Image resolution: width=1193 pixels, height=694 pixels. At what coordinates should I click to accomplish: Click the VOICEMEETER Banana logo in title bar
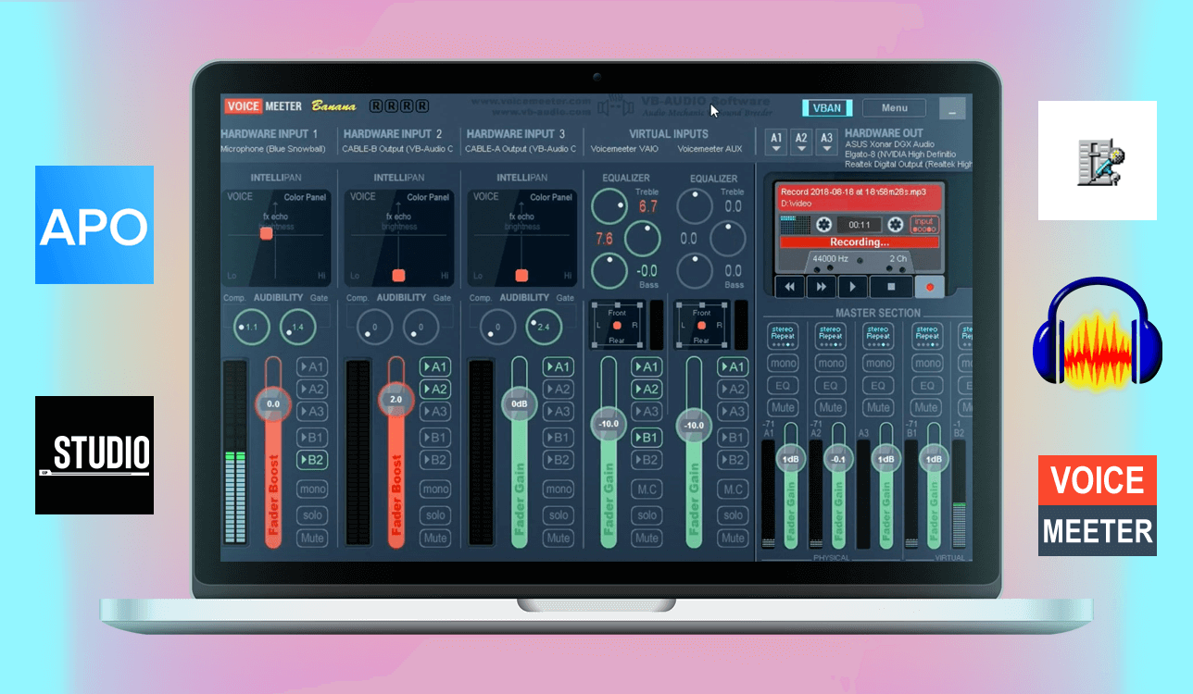[x=290, y=105]
